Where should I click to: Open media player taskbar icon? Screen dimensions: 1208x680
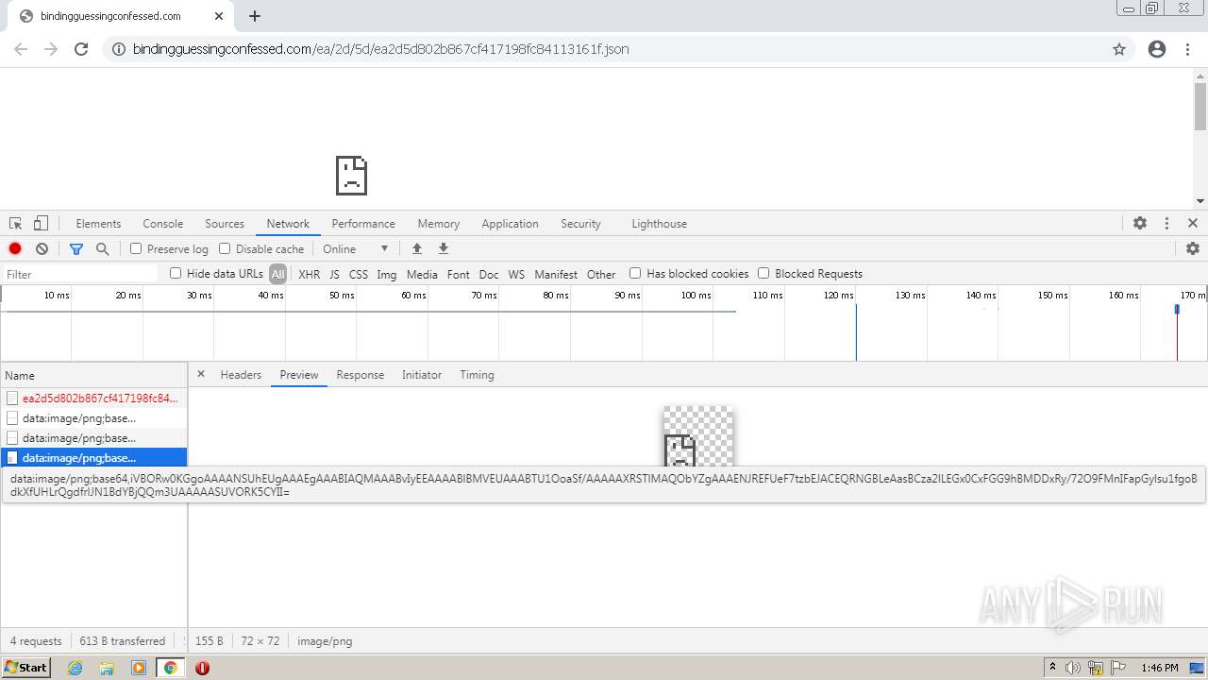pyautogui.click(x=139, y=668)
